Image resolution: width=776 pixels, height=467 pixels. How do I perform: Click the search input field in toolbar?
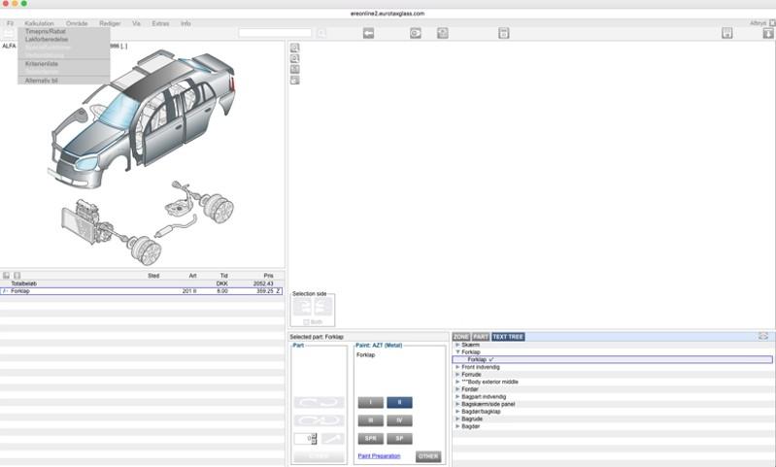point(275,33)
